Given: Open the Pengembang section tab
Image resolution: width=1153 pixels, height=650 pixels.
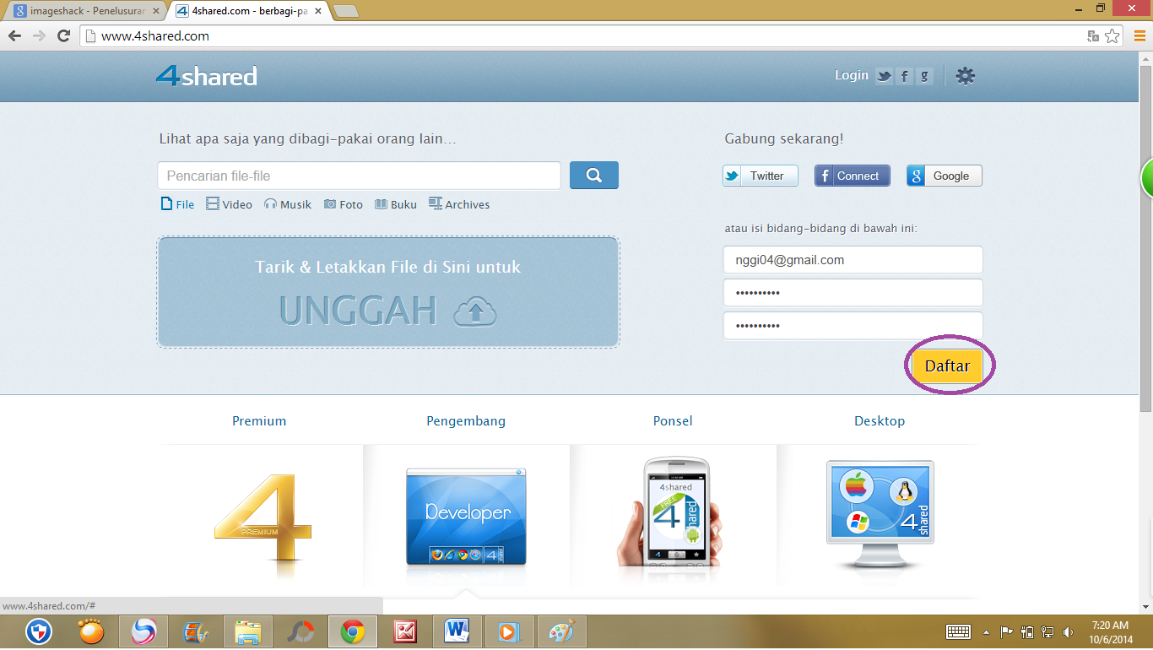Looking at the screenshot, I should coord(466,420).
